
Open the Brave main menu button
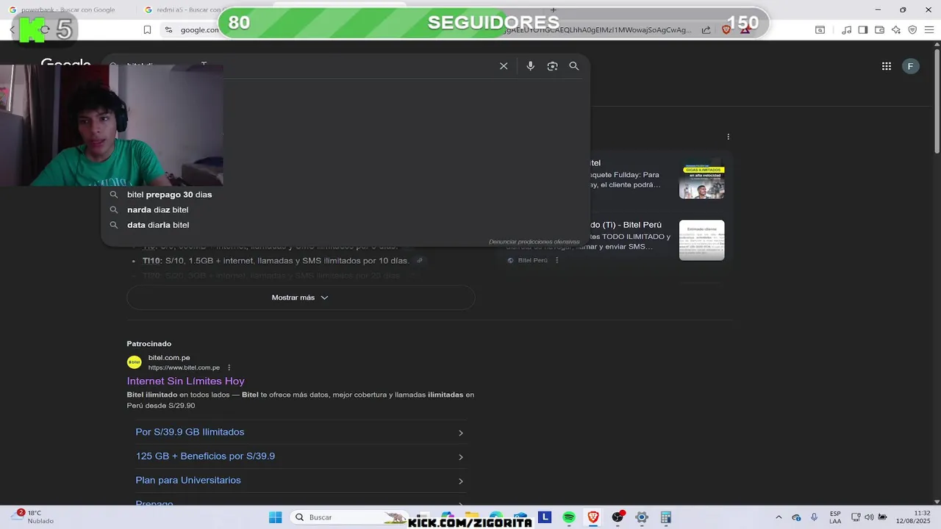(929, 30)
